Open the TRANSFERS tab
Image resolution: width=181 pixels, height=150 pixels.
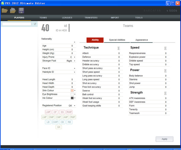pyautogui.click(x=91, y=18)
